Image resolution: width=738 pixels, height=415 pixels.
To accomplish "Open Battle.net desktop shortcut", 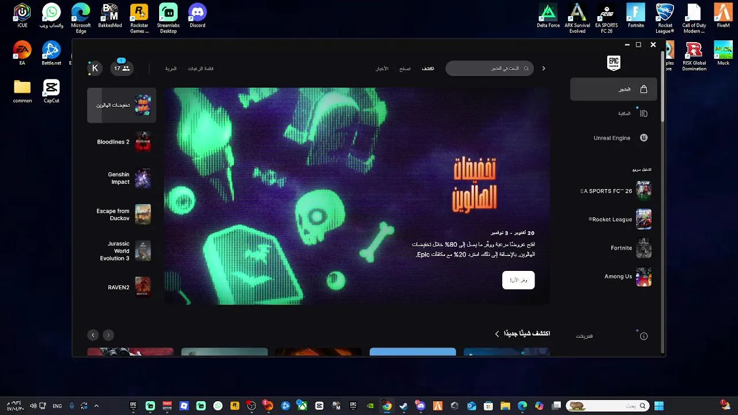I will (51, 53).
